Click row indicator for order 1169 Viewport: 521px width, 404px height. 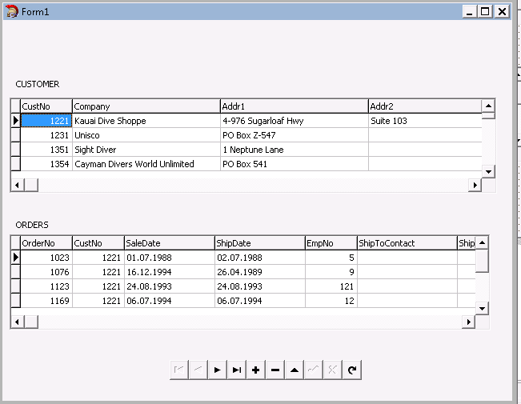(16, 301)
